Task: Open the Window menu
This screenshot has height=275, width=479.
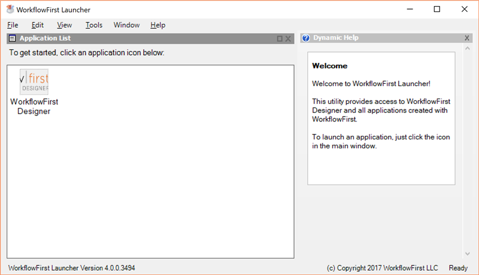Action: point(126,25)
